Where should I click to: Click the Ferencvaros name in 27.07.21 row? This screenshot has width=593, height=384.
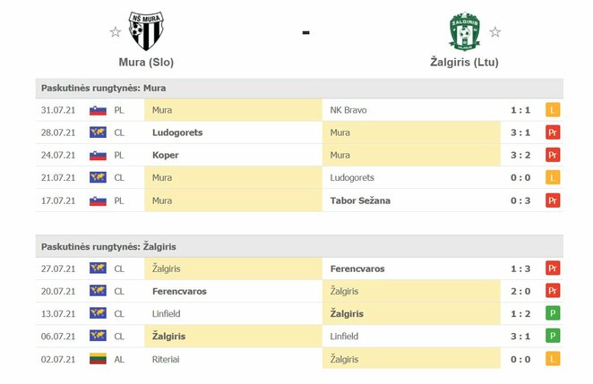[x=358, y=268]
